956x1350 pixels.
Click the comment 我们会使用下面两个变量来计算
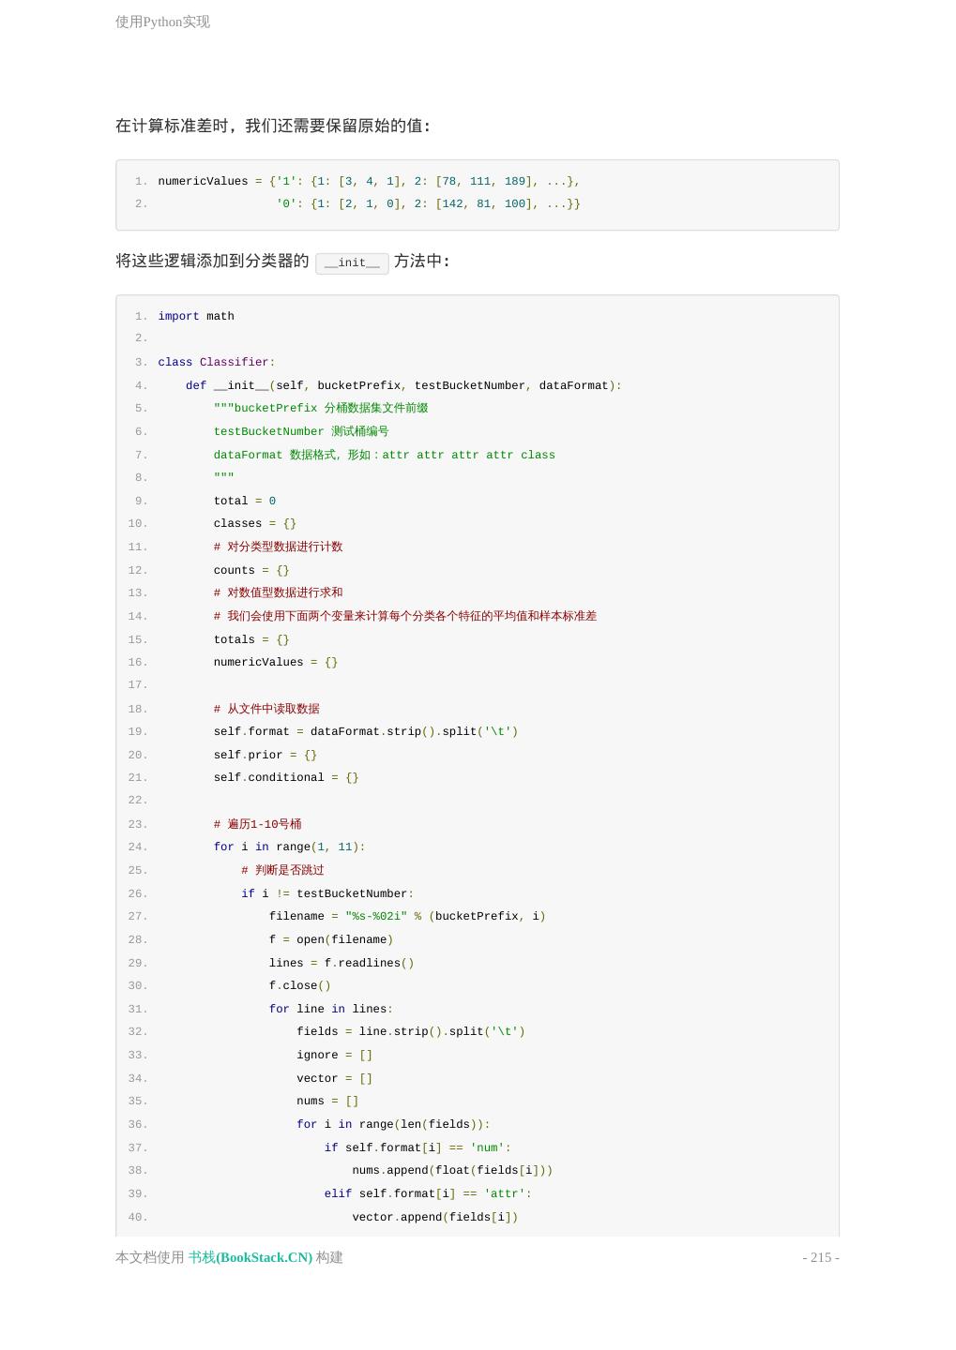point(405,616)
